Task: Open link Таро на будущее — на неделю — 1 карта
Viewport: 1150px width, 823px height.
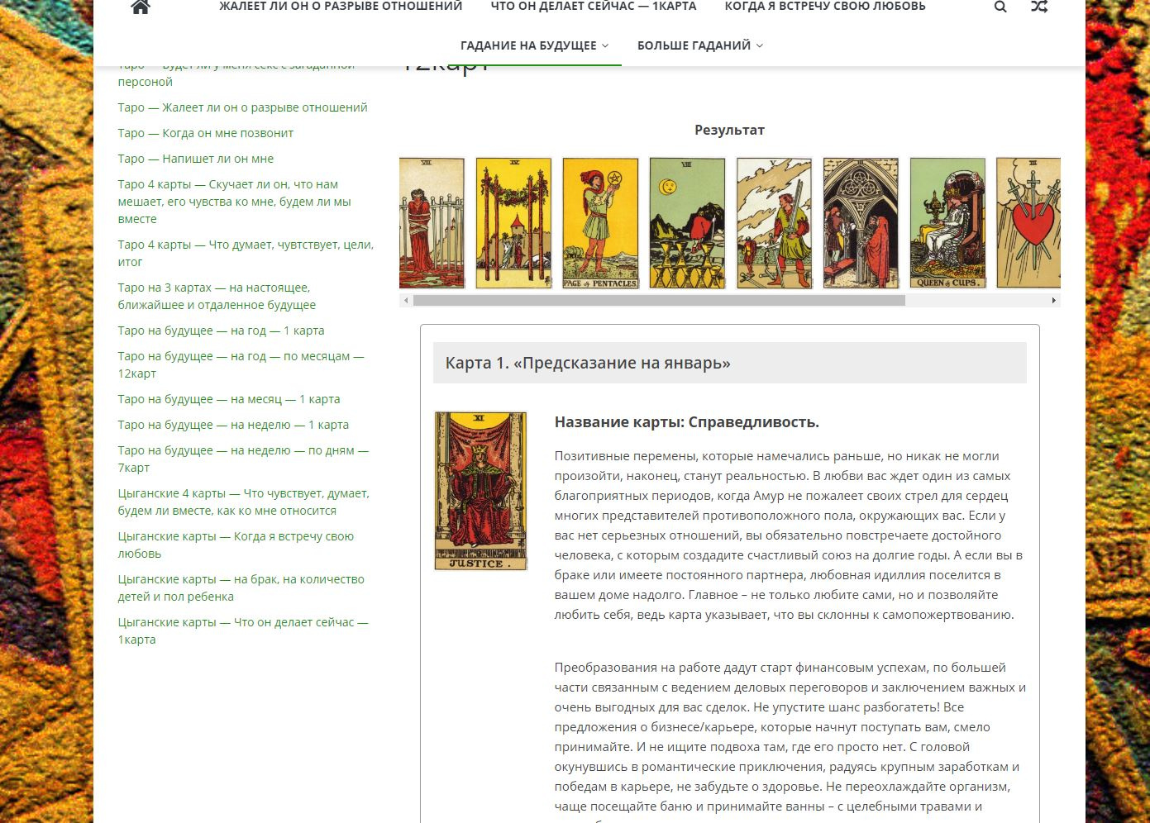Action: (233, 425)
